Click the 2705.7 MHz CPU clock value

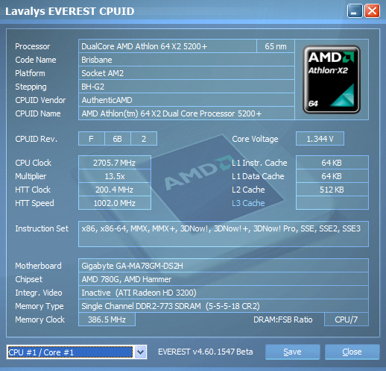(115, 163)
